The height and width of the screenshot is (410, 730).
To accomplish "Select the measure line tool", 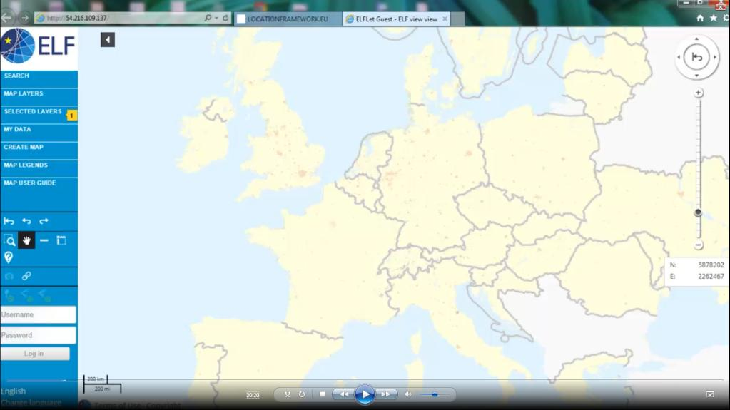I will pos(44,240).
